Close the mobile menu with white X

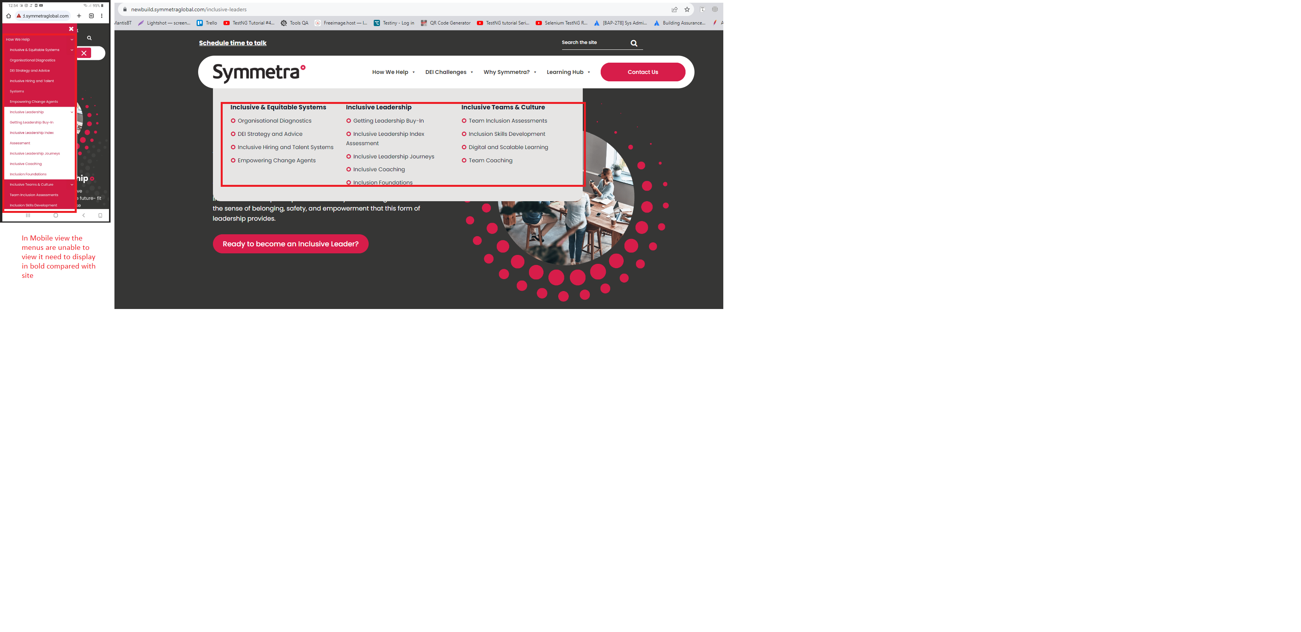pyautogui.click(x=71, y=29)
